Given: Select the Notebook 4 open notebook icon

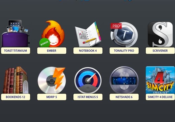Looking at the screenshot, I should tap(88, 34).
